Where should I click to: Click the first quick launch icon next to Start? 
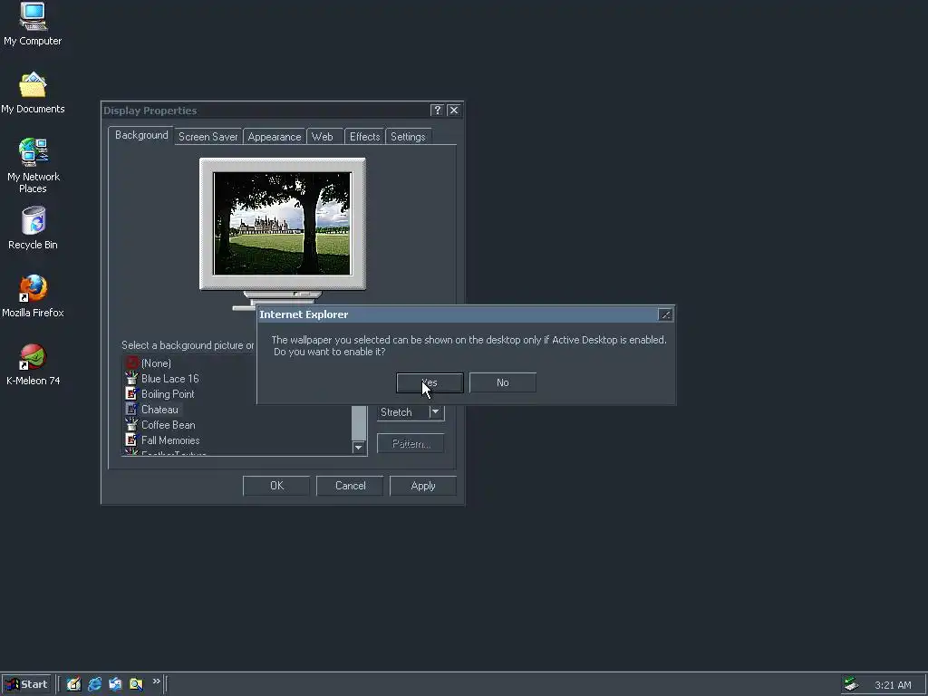click(73, 684)
